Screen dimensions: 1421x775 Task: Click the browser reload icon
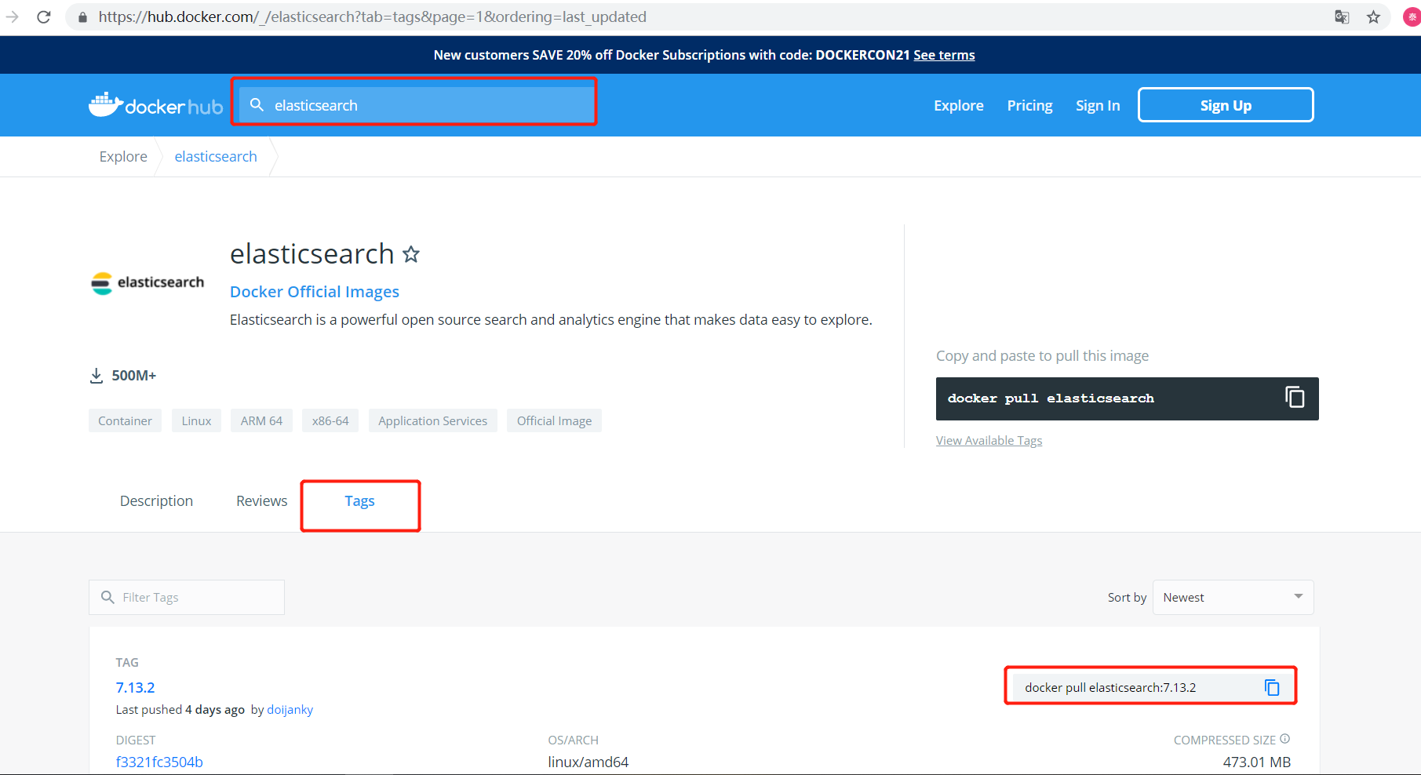coord(44,16)
